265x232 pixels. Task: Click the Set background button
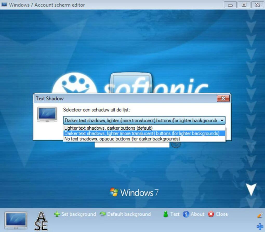[75, 214]
